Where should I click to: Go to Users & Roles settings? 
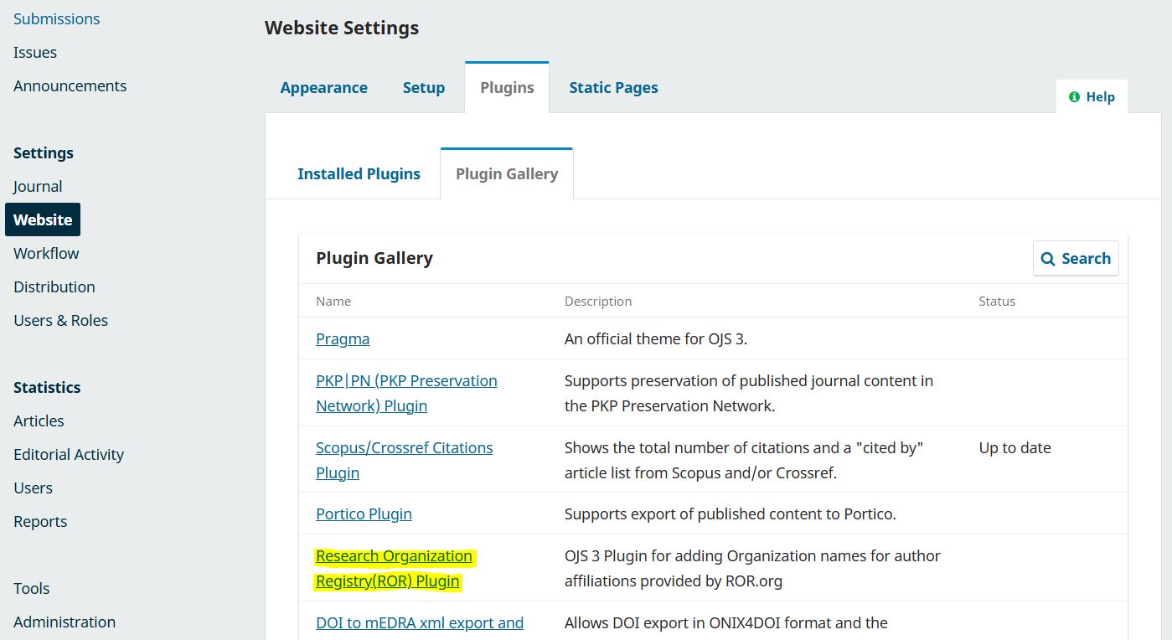click(60, 320)
